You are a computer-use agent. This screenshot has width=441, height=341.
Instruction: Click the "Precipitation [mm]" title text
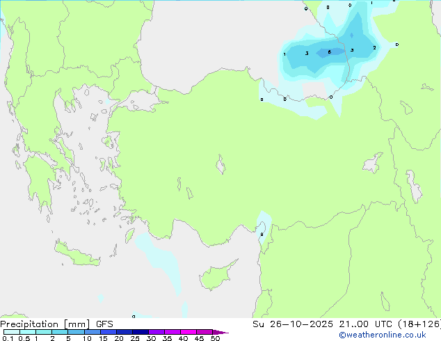pyautogui.click(x=45, y=324)
